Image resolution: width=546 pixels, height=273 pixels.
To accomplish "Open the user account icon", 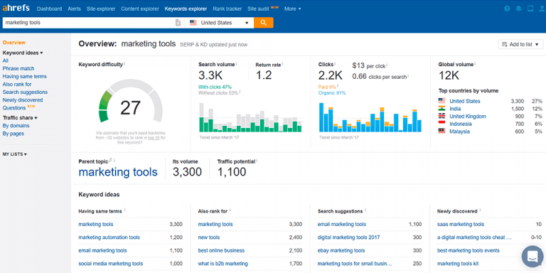I will coord(542,9).
